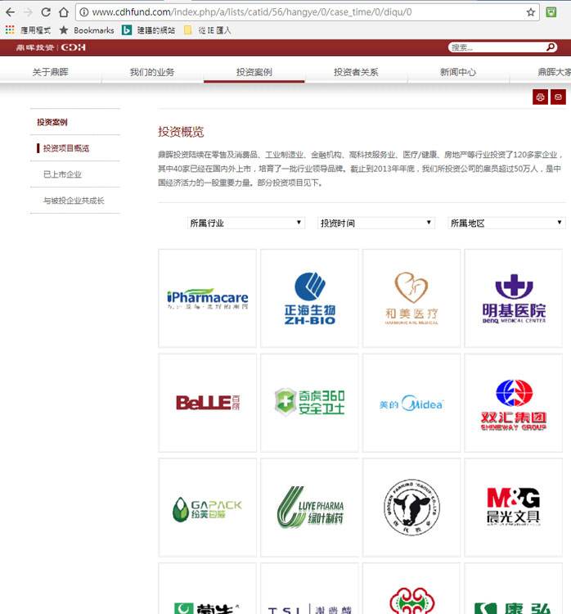The image size is (571, 614).
Task: Open the Apps grid in bookmarks bar
Action: pos(10,29)
